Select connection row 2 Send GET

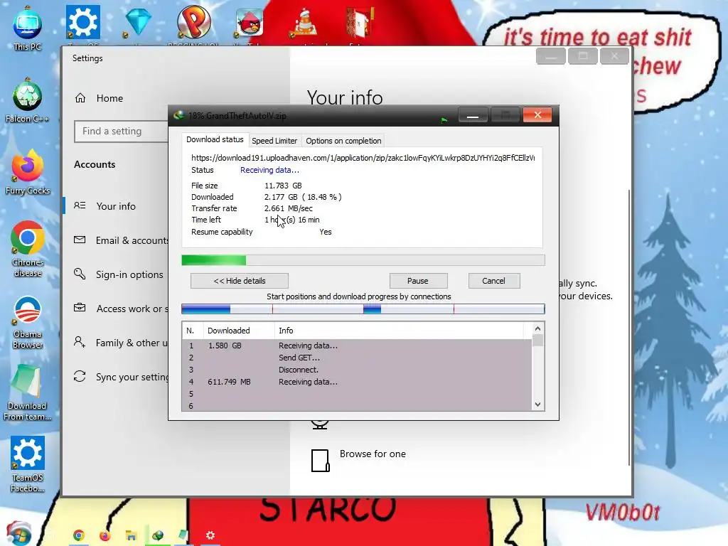pos(357,358)
